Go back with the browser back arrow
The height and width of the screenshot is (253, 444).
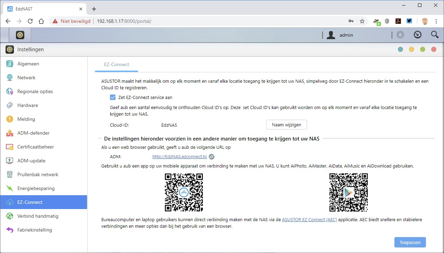[x=8, y=21]
